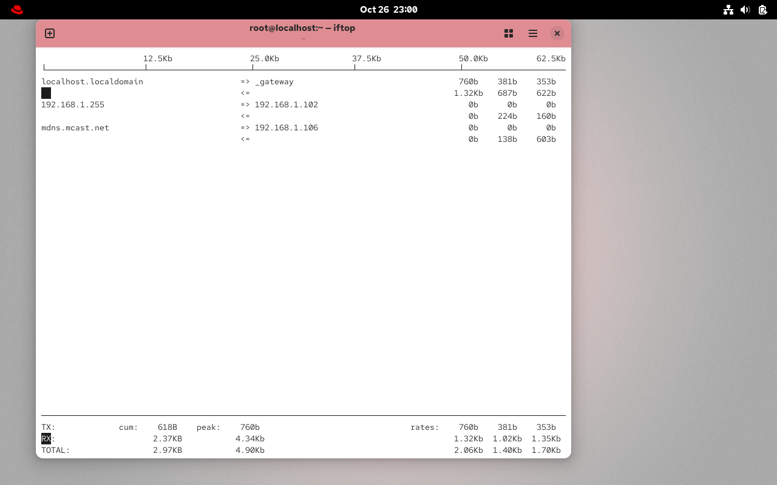Click the volume icon in the system tray

pyautogui.click(x=745, y=10)
